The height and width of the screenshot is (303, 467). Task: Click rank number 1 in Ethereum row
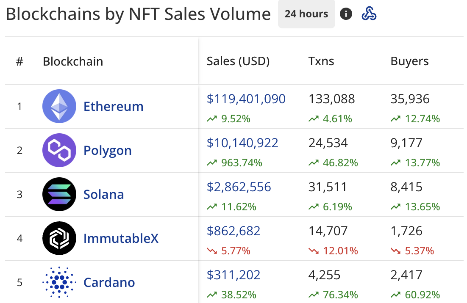[x=19, y=107]
